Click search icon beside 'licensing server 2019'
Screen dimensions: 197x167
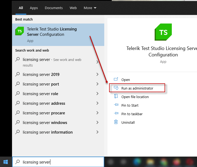(17, 74)
